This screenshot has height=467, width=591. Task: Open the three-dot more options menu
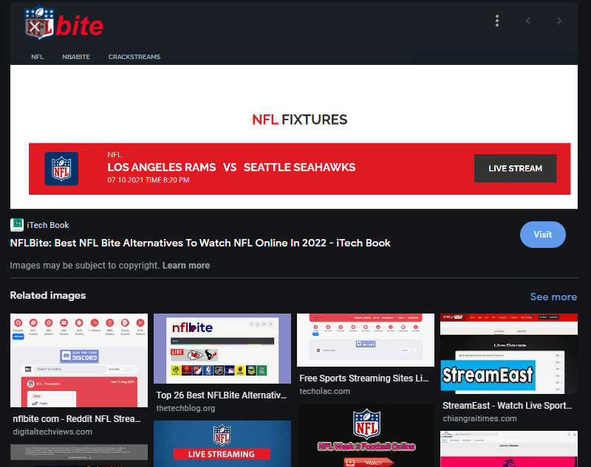[x=497, y=21]
